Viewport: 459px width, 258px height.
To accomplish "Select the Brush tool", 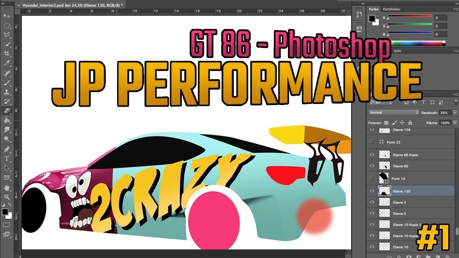I will [7, 82].
